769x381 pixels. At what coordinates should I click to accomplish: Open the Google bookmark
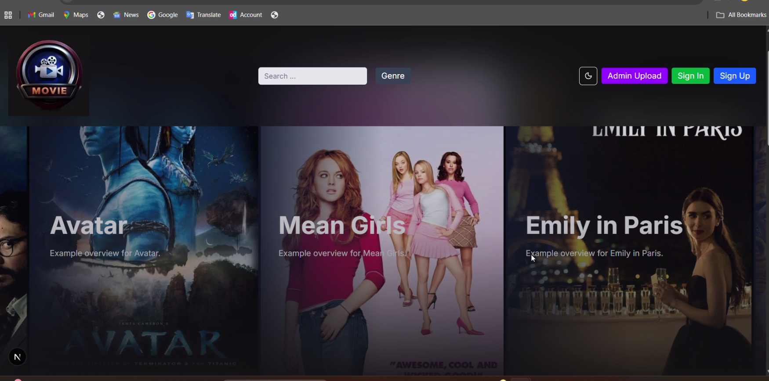pyautogui.click(x=163, y=15)
